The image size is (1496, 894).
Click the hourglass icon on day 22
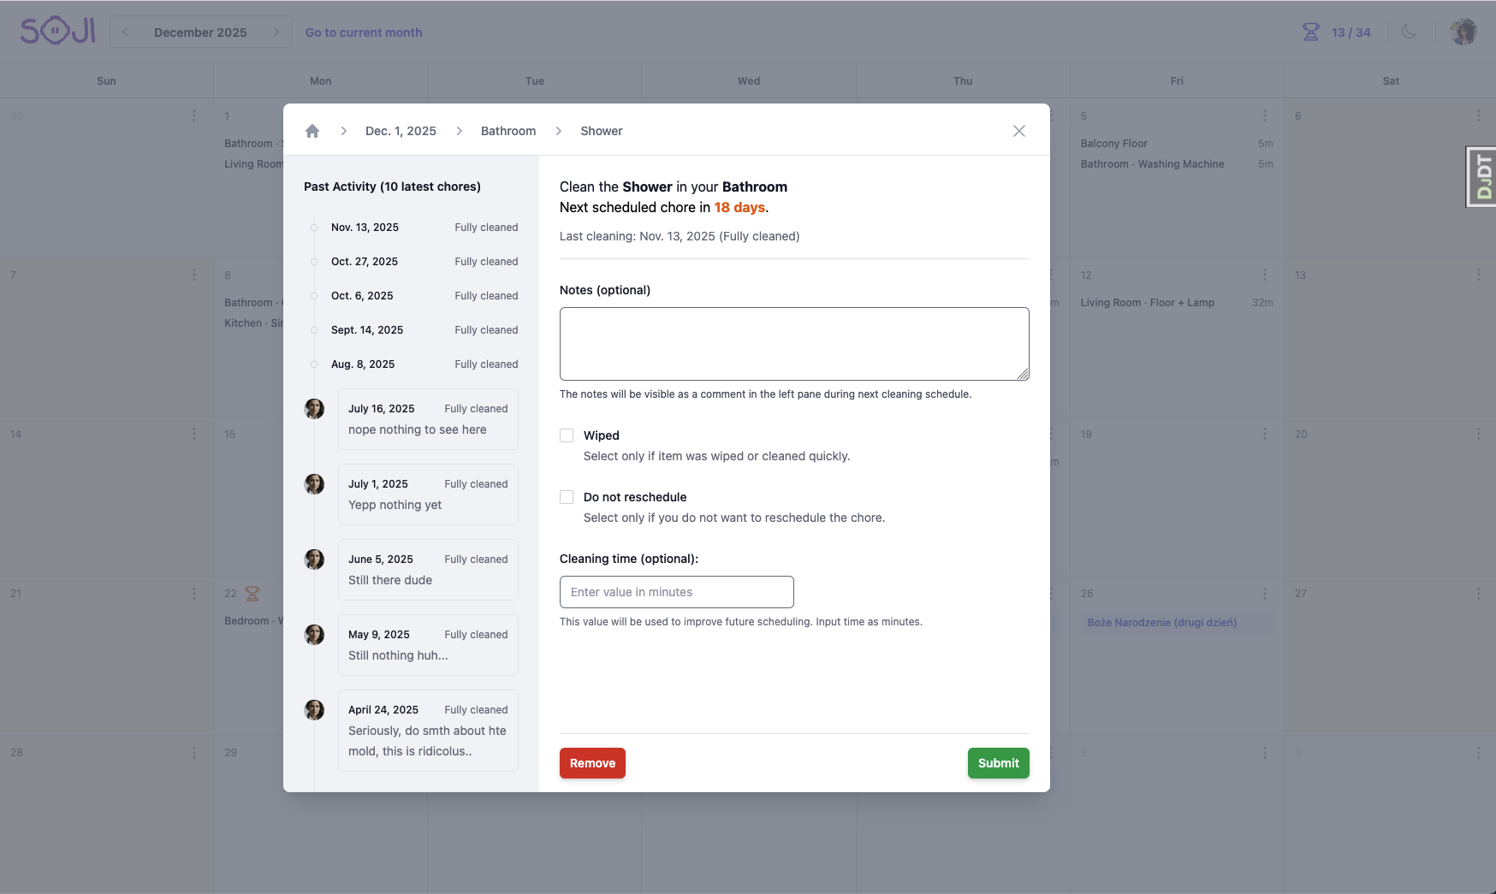click(x=252, y=594)
